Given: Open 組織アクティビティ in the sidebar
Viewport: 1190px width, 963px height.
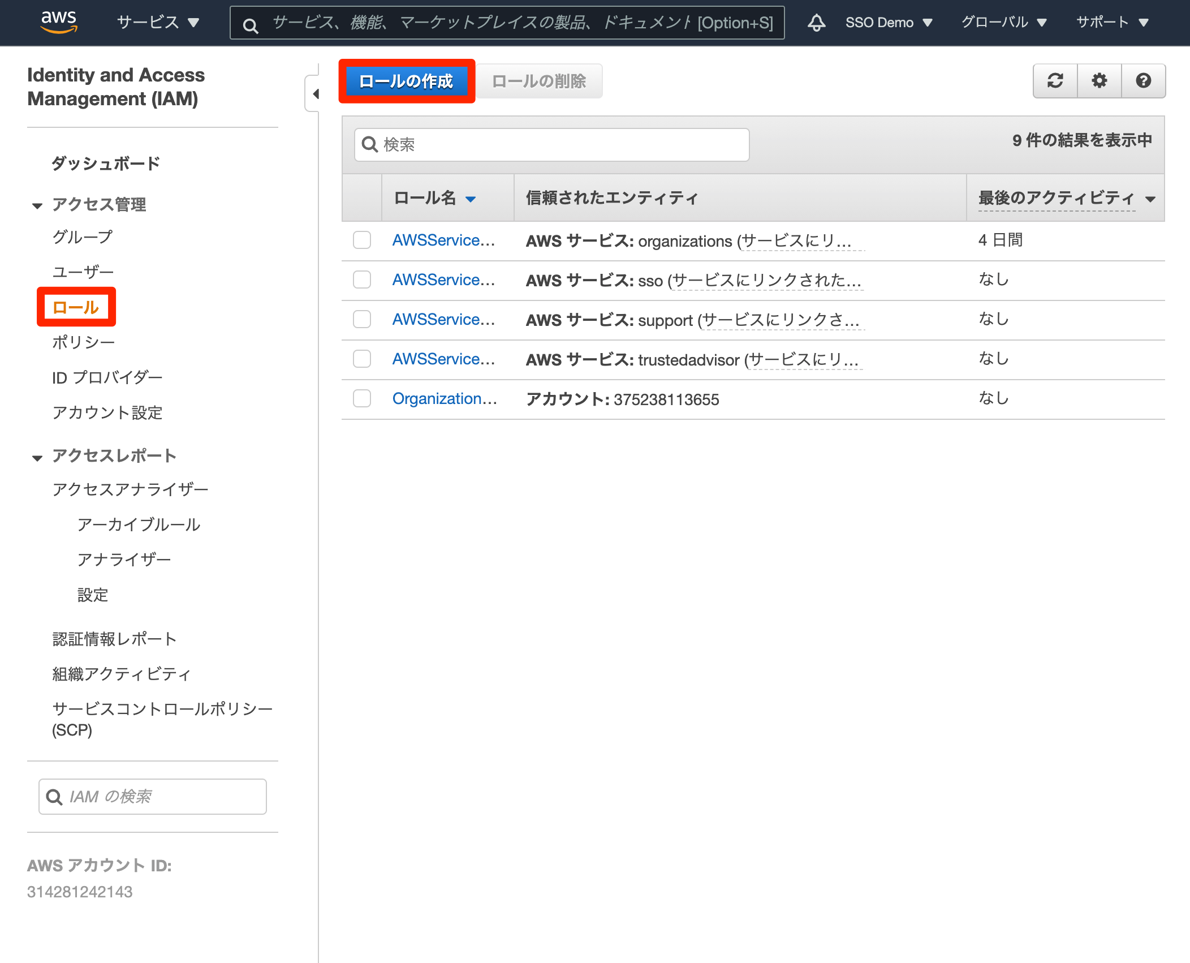Looking at the screenshot, I should click(122, 674).
